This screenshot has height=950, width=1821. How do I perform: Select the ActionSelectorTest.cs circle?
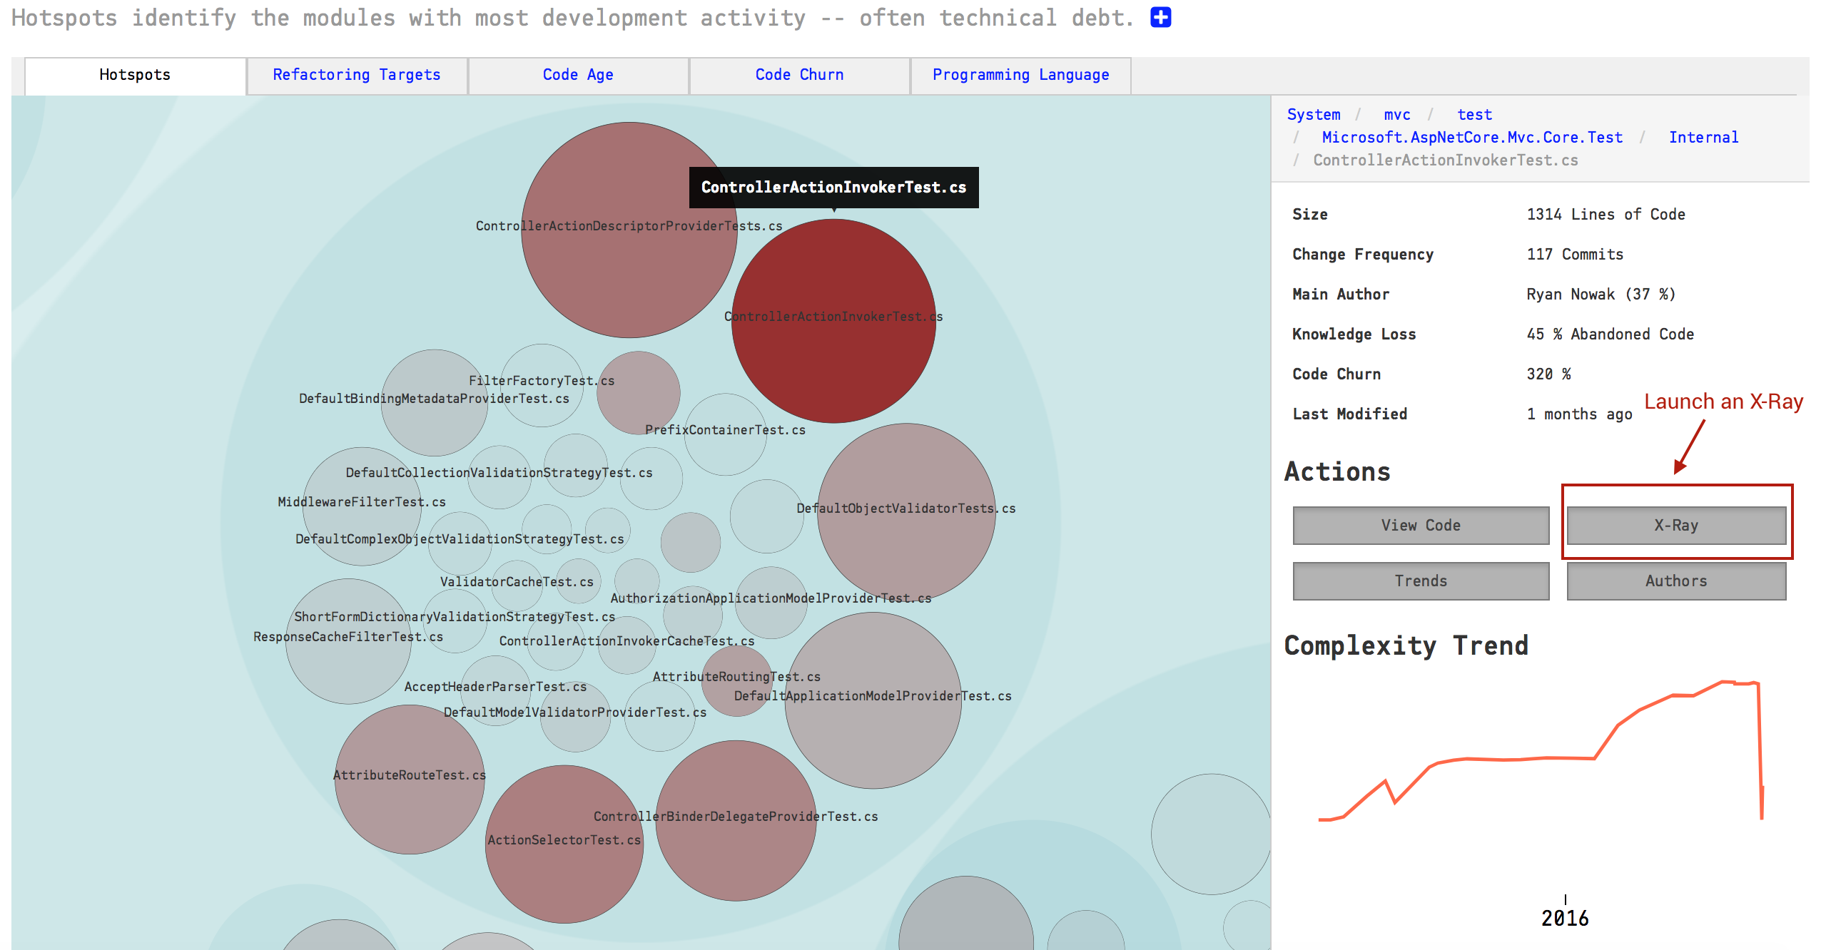click(x=564, y=844)
